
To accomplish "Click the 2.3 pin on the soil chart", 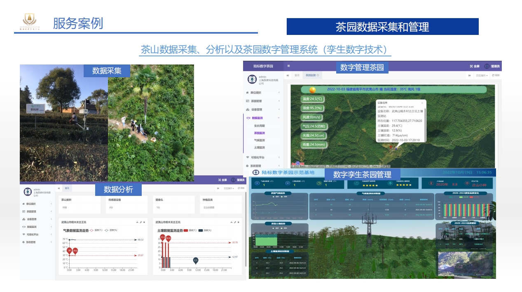I will pos(196,260).
